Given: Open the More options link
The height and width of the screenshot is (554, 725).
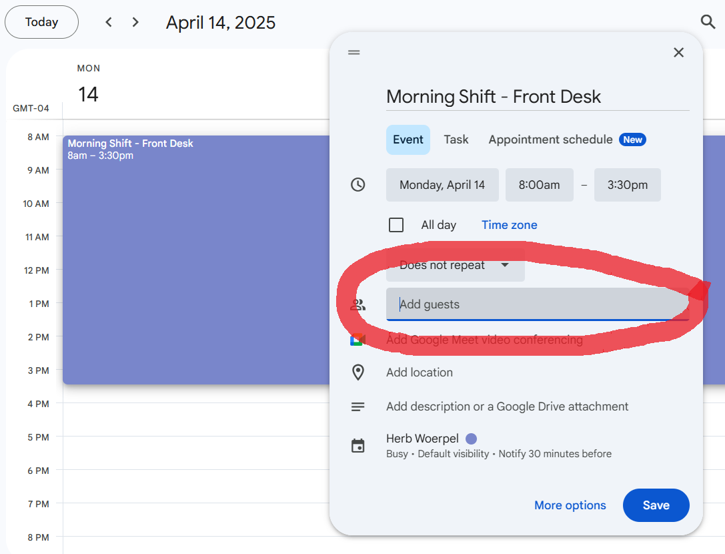Looking at the screenshot, I should pos(570,505).
